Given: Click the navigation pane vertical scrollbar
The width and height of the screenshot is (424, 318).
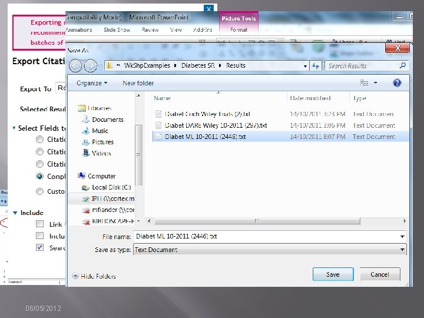Looking at the screenshot, I should point(138,155).
